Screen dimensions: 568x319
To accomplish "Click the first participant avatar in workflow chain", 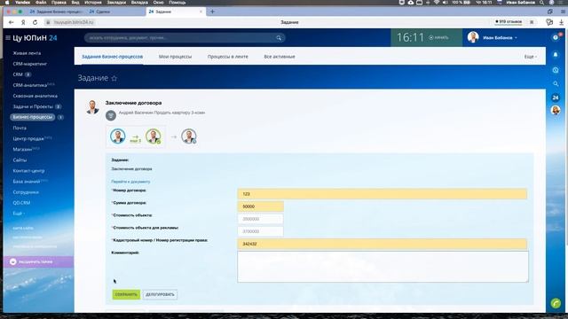I will click(118, 136).
